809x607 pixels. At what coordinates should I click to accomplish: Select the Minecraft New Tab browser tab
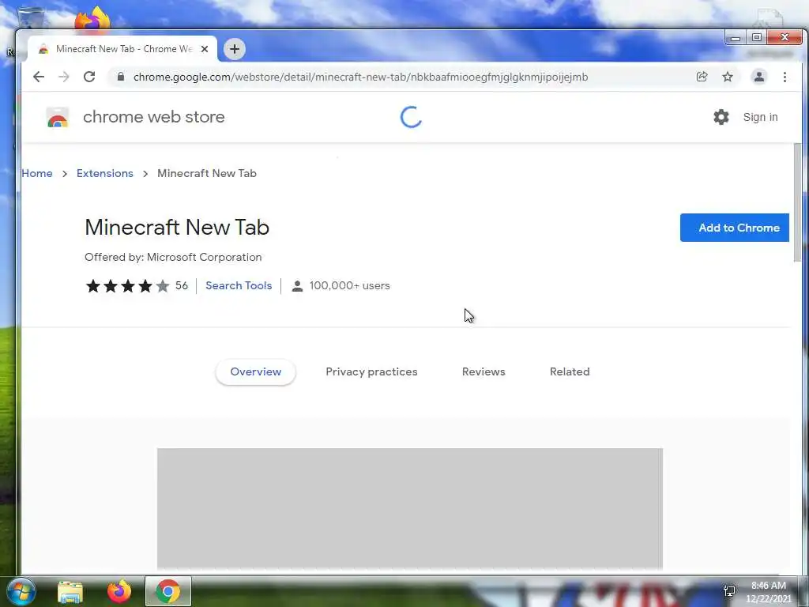coord(122,49)
